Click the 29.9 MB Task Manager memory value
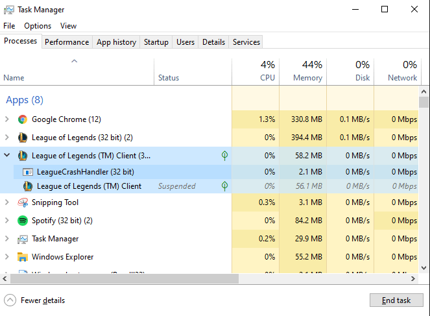The image size is (430, 316). 309,239
